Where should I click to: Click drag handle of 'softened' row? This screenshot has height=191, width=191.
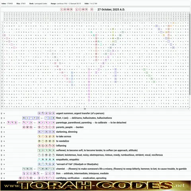[x=2, y=150]
